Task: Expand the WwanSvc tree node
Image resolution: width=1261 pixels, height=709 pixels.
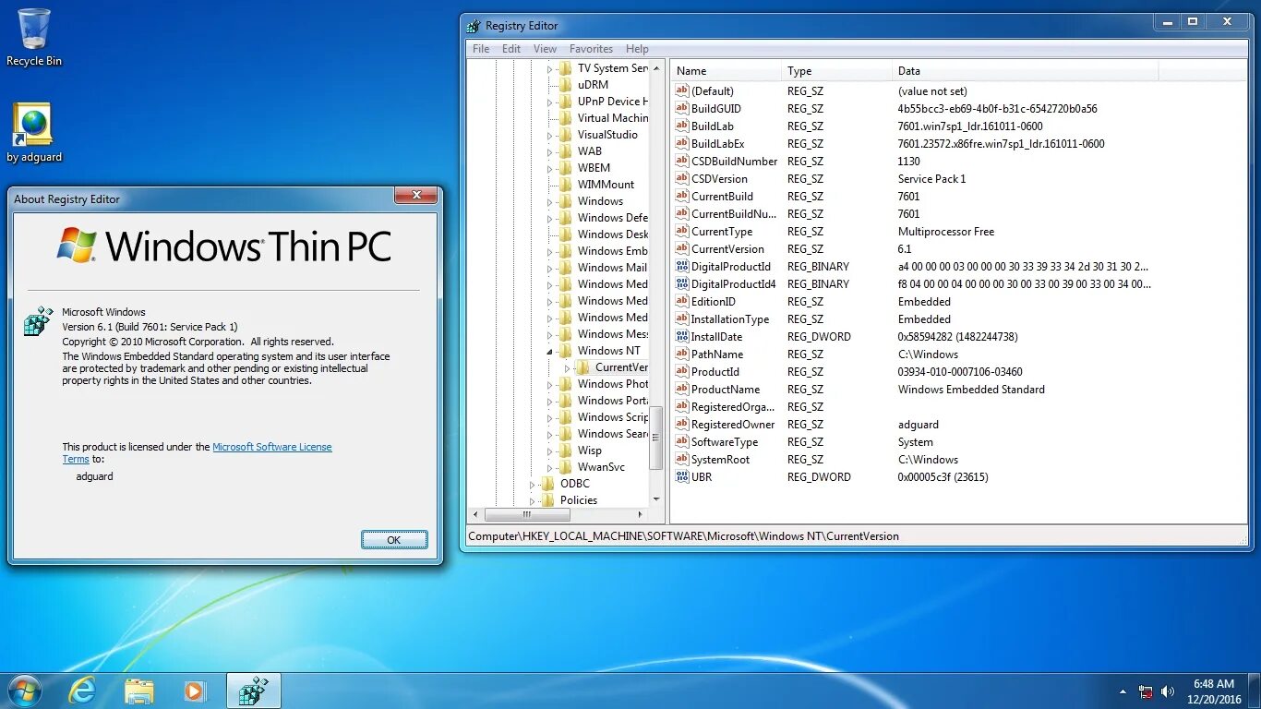Action: [550, 467]
